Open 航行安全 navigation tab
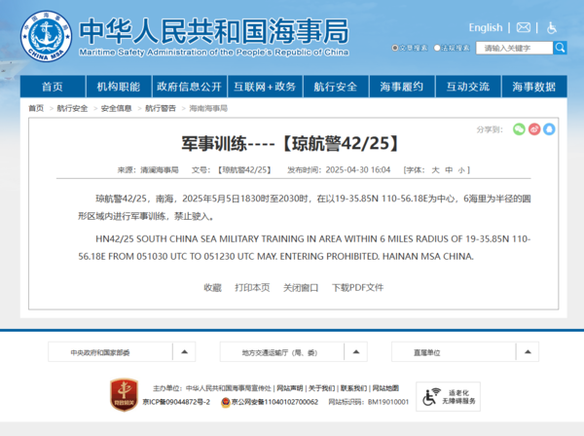 [336, 87]
